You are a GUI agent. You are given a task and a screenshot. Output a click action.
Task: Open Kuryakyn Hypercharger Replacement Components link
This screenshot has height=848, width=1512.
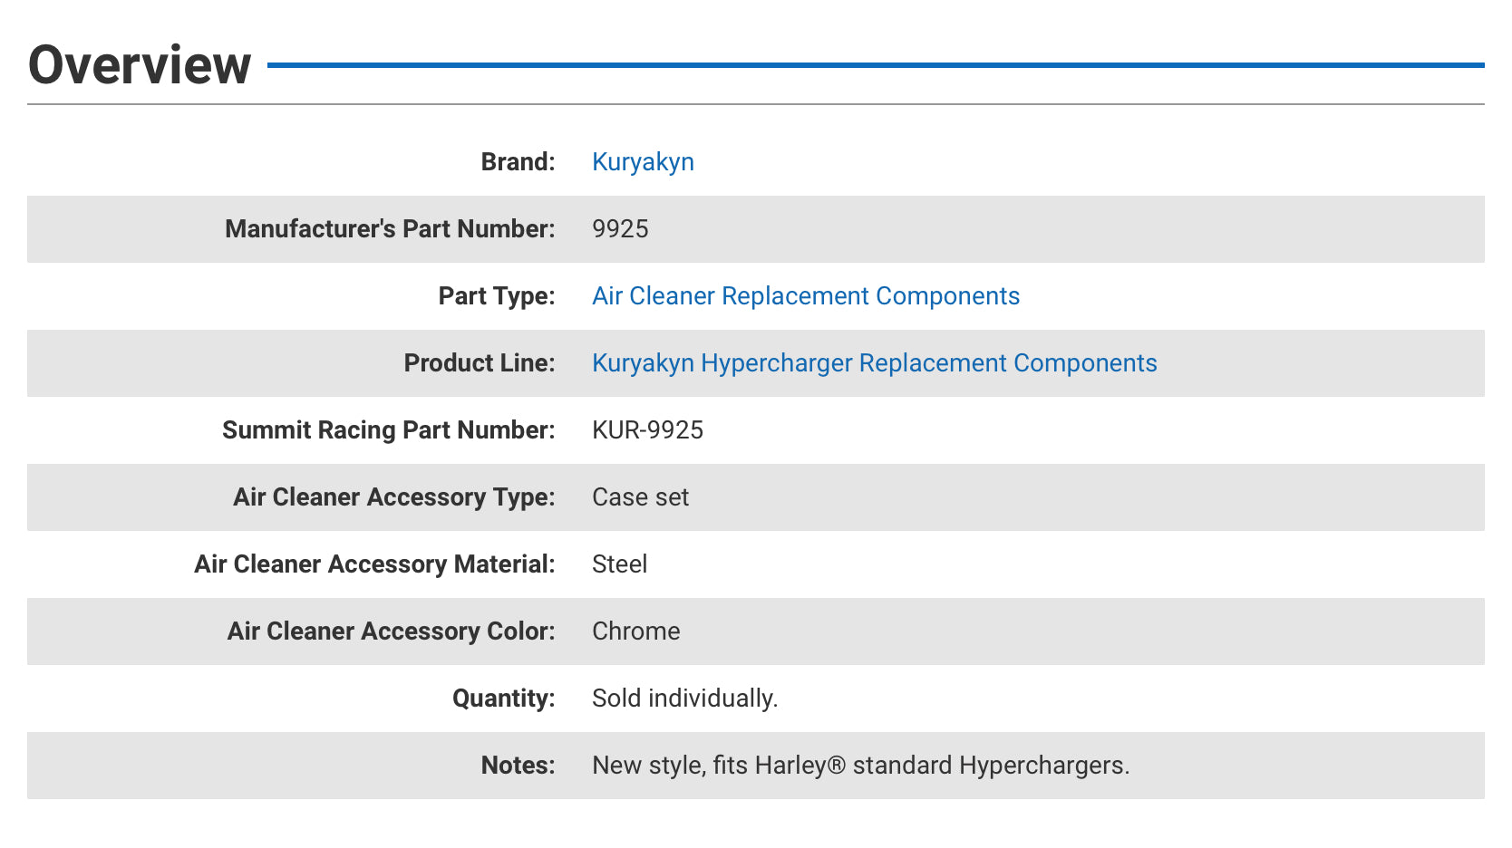[x=874, y=363]
